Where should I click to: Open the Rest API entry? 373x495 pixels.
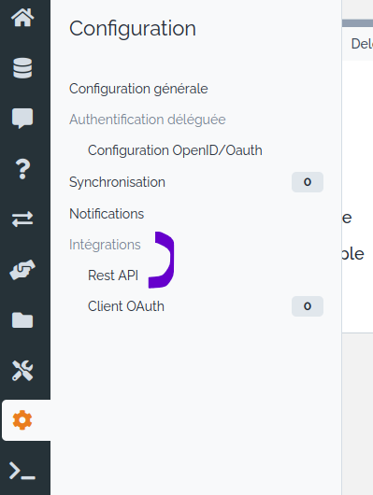coord(113,276)
